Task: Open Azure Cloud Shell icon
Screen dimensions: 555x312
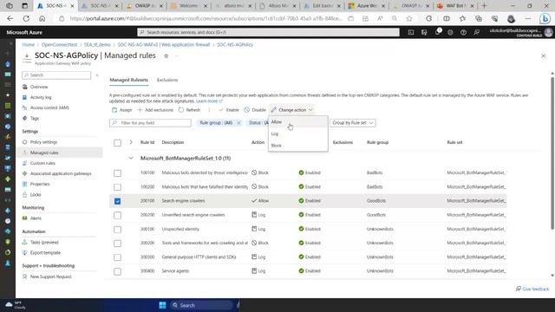Action: 410,32
